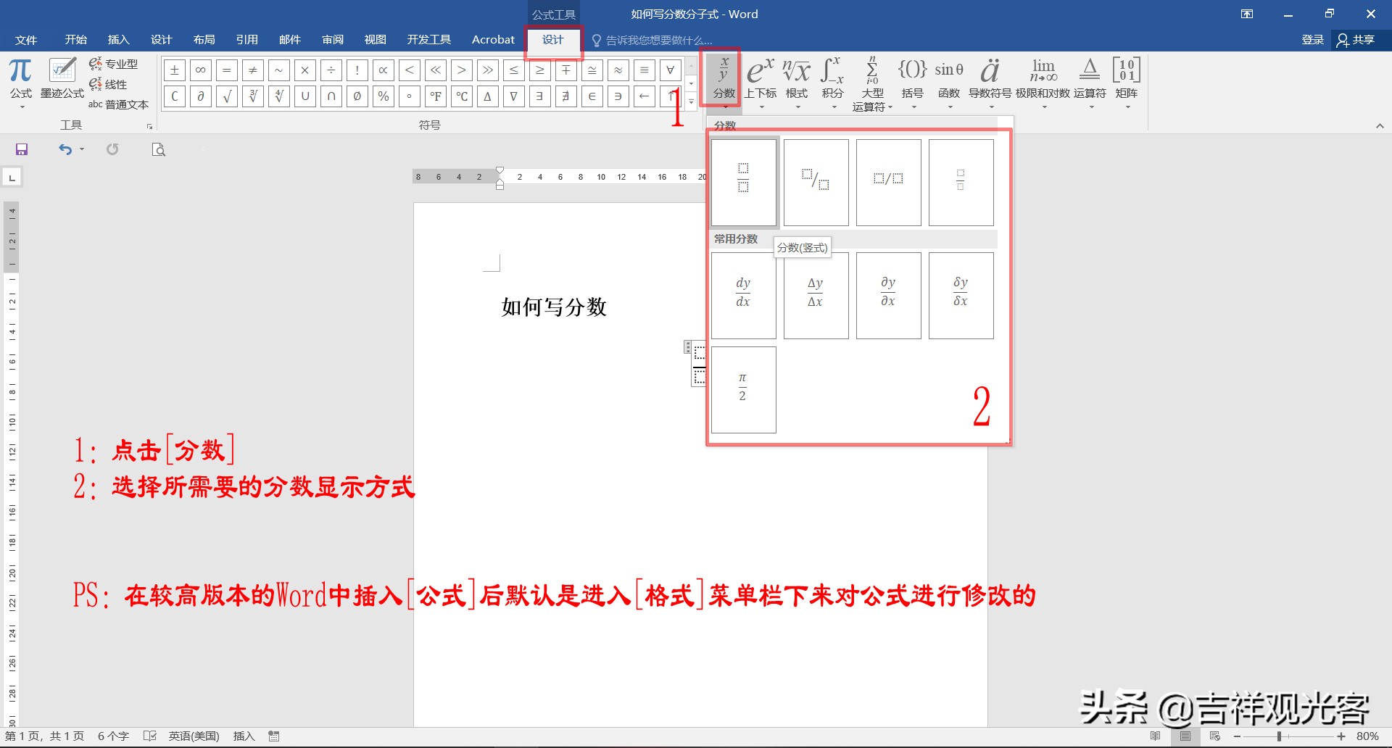The image size is (1392, 748).
Task: Switch to the 插入 ribbon tab
Action: click(118, 40)
